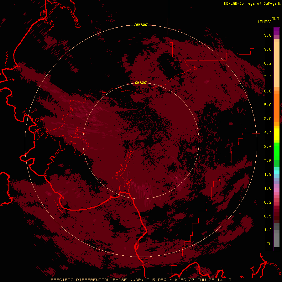Click the 4.2 legend value
The image size is (282, 282).
click(x=268, y=133)
